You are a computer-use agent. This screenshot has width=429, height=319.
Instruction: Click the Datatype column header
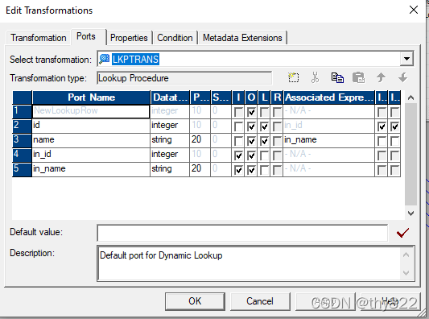click(170, 97)
